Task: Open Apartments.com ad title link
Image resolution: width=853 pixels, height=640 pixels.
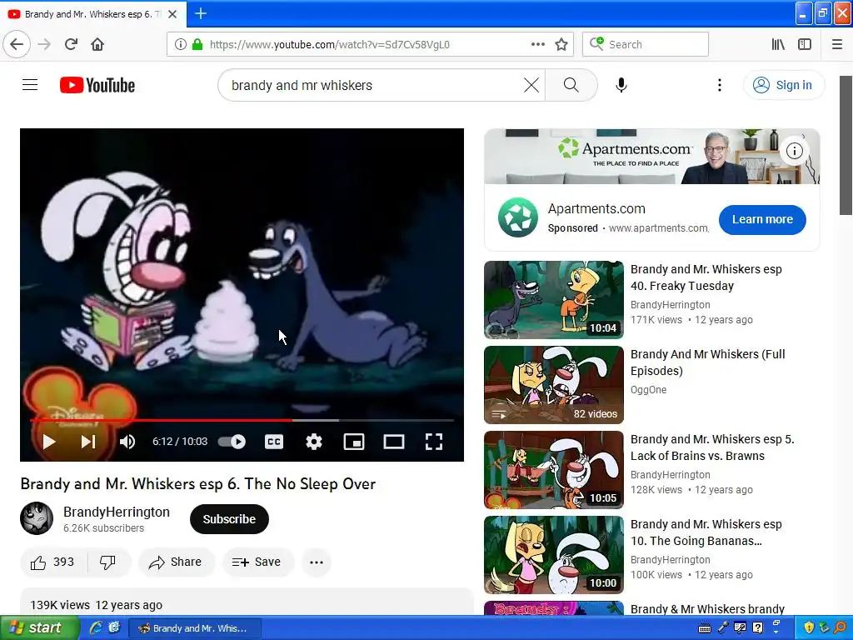Action: 596,209
